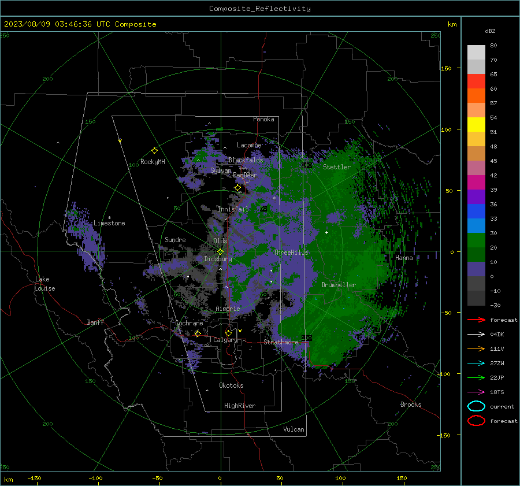This screenshot has width=520, height=486.
Task: Pick the red 60-65 dBZ color swatch
Action: 476,81
